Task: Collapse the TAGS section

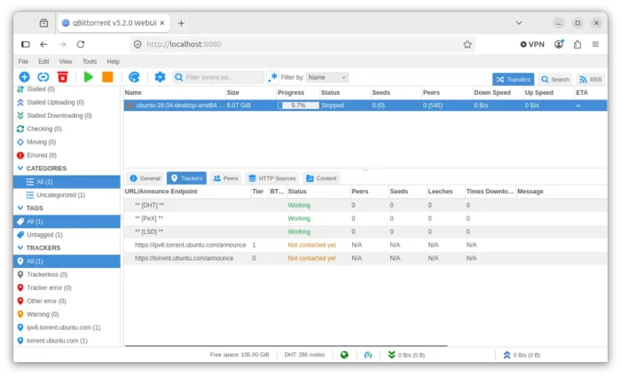Action: coord(20,208)
